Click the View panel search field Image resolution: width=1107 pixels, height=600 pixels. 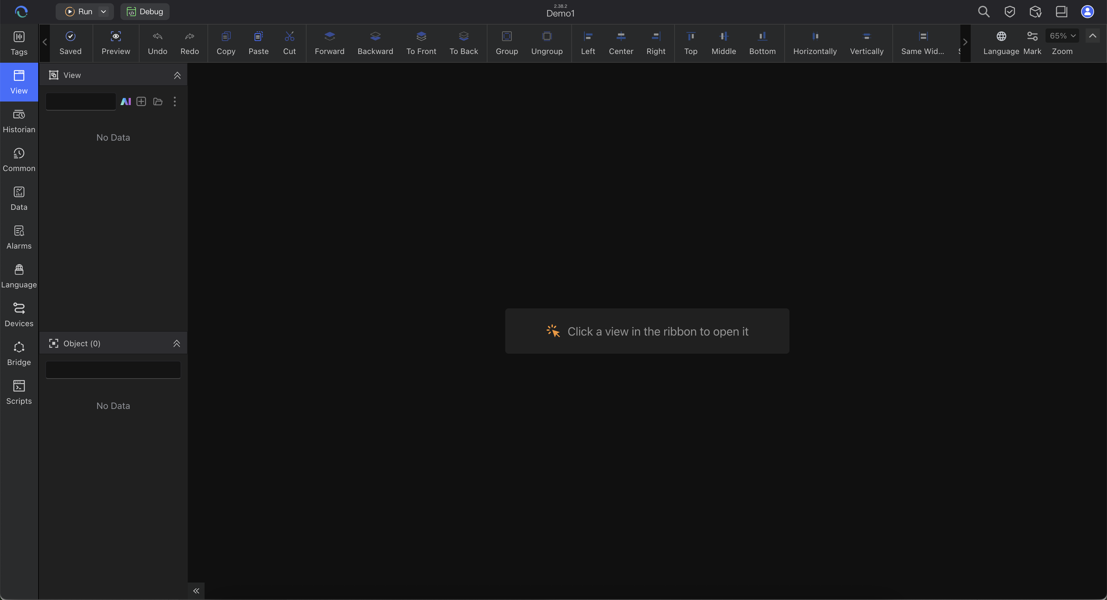point(81,102)
